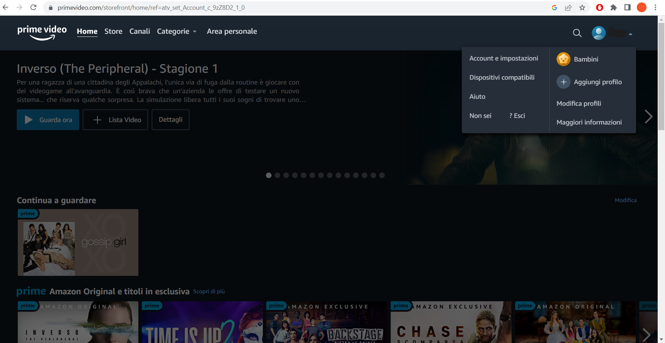665x343 pixels.
Task: Bookmark the page with the star icon
Action: pos(582,7)
